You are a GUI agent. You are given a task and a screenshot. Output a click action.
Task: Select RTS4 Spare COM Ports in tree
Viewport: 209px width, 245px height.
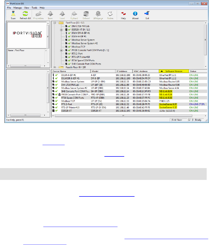[x=83, y=60]
